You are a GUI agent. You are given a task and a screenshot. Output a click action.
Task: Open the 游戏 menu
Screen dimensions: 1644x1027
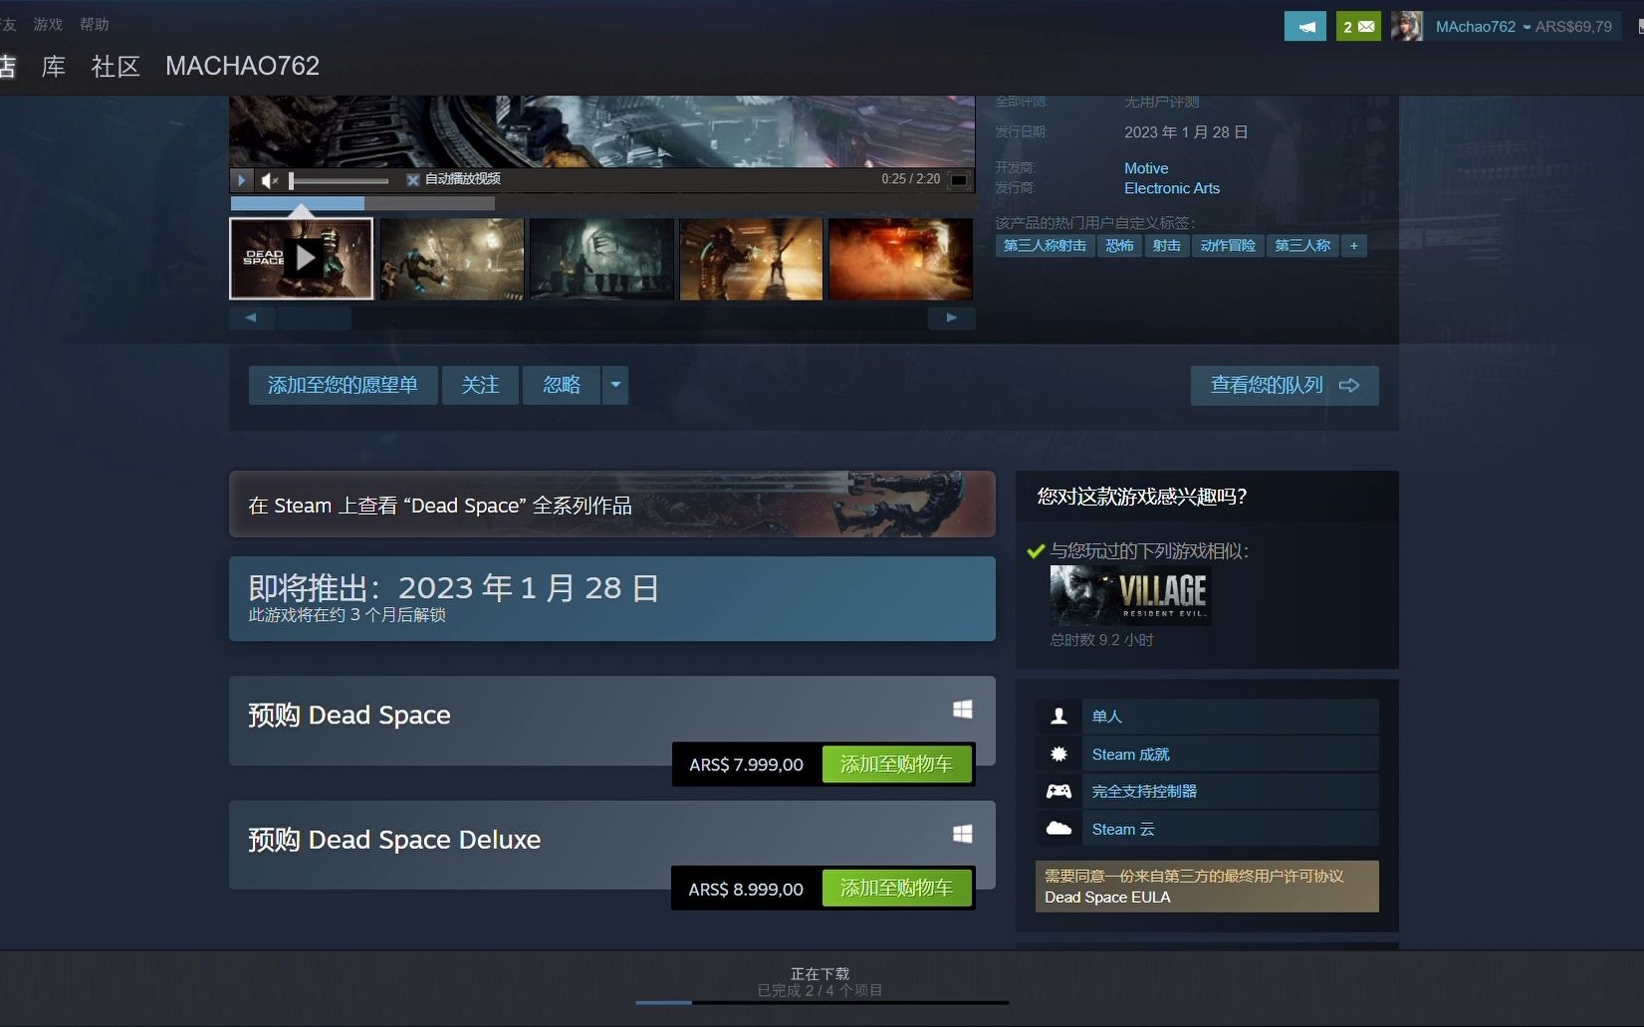click(48, 24)
